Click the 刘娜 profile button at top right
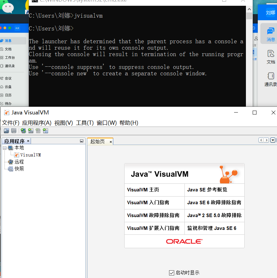The width and height of the screenshot is (277, 278). point(271,13)
